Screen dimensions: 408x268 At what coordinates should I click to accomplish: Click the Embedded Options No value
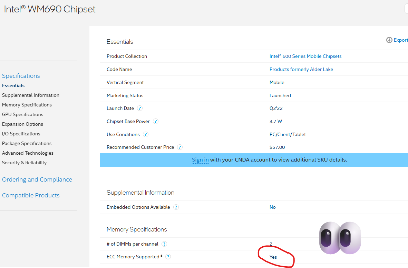(x=272, y=207)
